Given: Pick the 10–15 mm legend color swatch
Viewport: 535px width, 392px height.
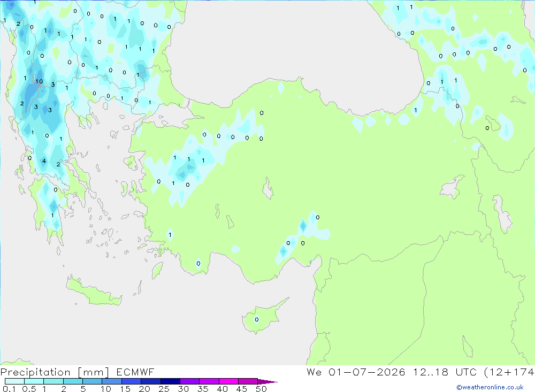Looking at the screenshot, I should (112, 381).
